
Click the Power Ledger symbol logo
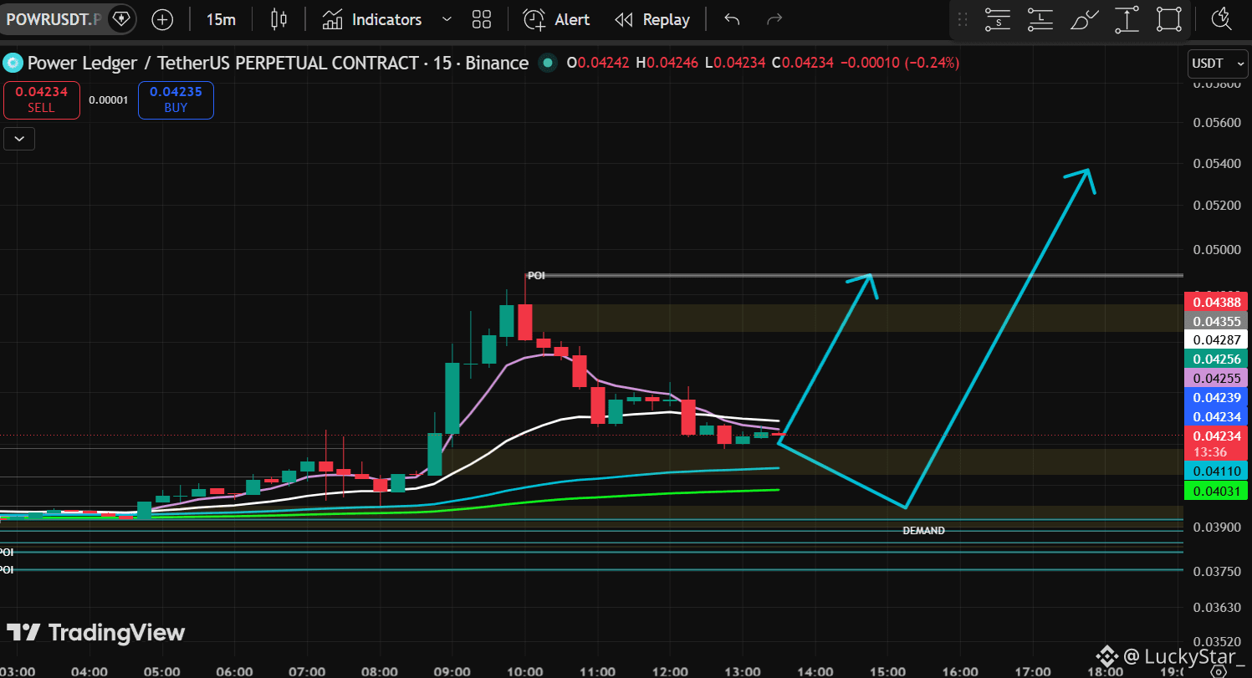[13, 63]
